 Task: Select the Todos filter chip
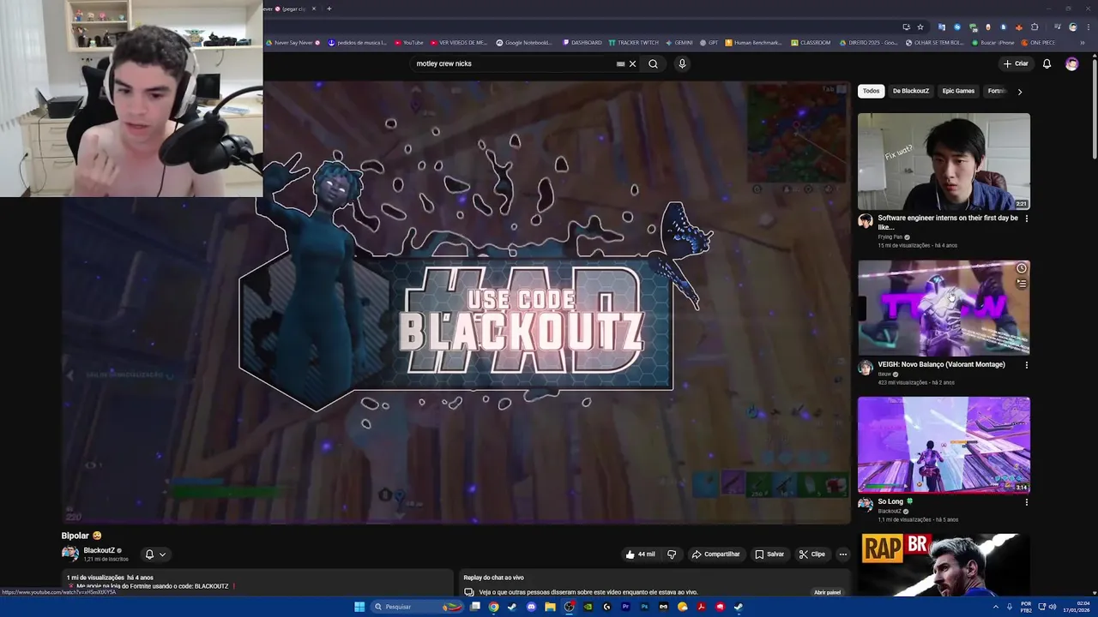[871, 91]
